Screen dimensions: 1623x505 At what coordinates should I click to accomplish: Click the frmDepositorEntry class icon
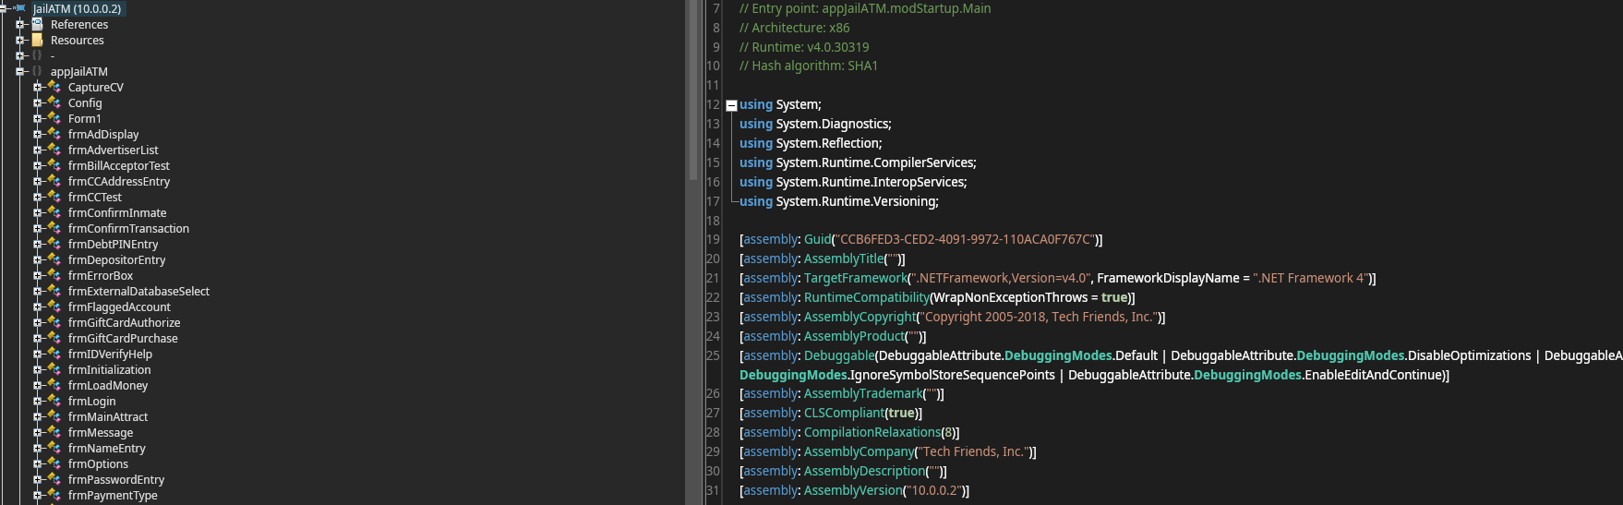(54, 259)
